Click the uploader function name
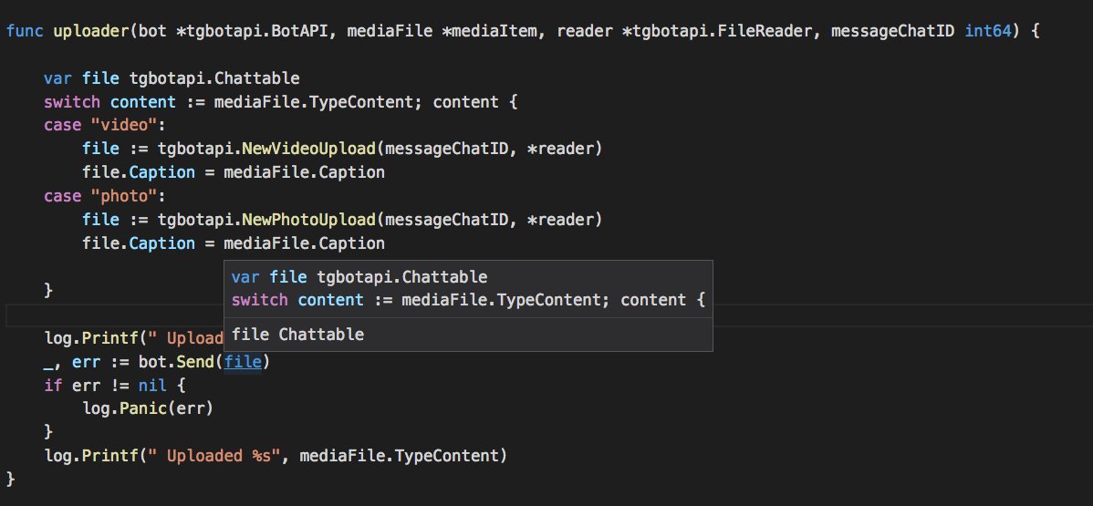 coord(89,31)
